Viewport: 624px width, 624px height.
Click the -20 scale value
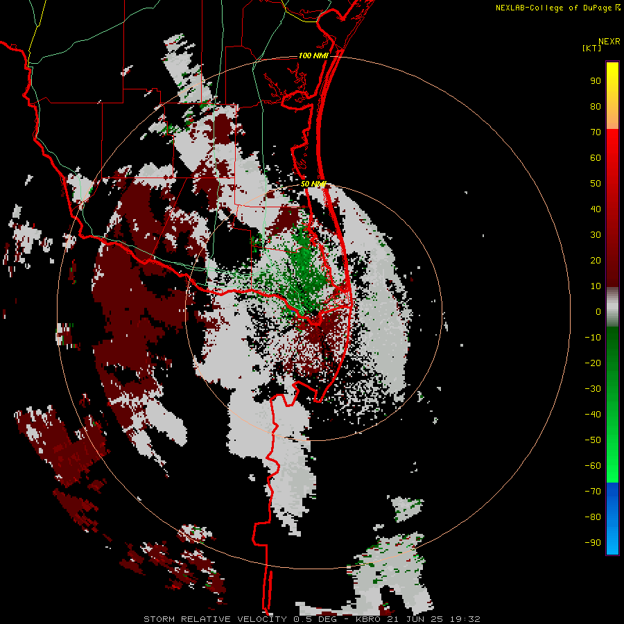click(x=593, y=363)
